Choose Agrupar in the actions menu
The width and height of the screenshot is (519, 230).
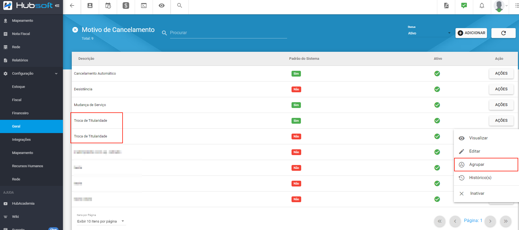click(x=486, y=164)
